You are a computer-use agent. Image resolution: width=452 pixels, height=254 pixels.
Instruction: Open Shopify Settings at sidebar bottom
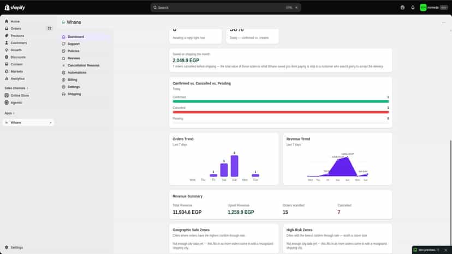pos(17,247)
